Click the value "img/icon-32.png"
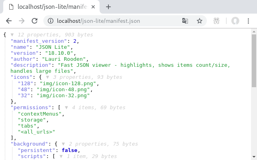 point(63,96)
